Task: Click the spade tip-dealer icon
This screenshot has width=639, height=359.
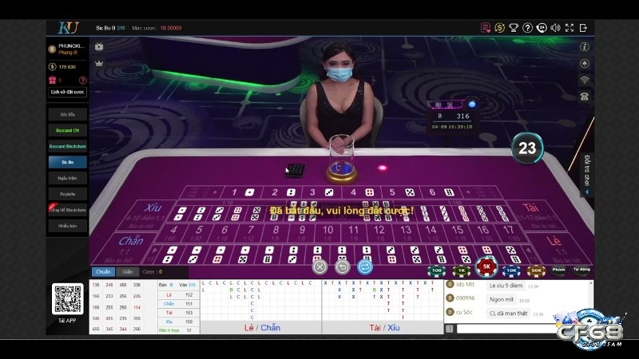Action: (585, 64)
